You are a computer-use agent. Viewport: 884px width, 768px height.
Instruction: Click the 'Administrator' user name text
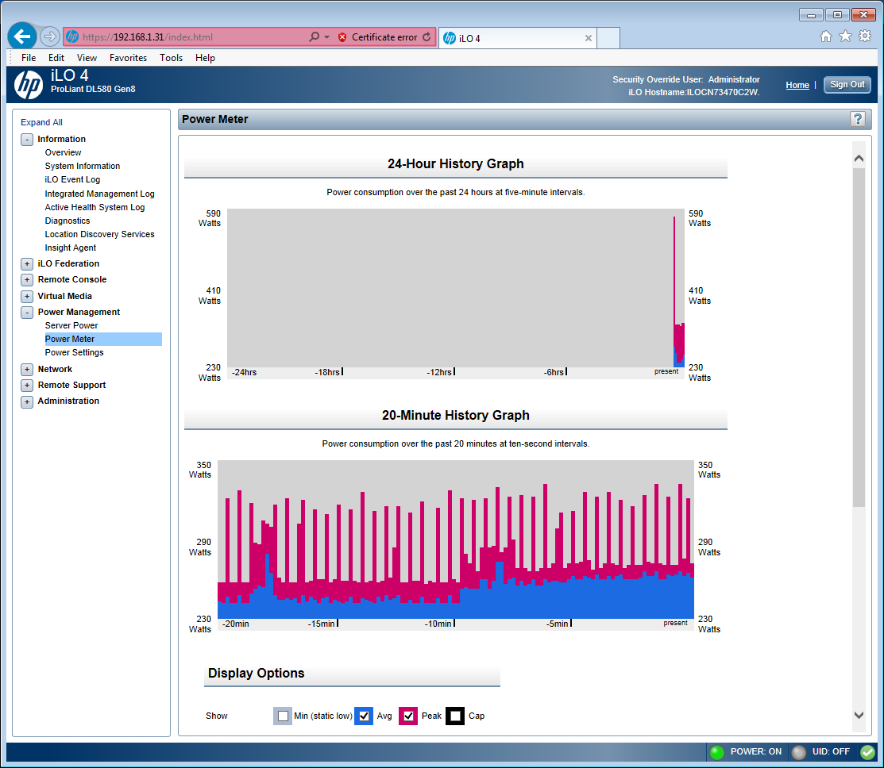tap(734, 79)
